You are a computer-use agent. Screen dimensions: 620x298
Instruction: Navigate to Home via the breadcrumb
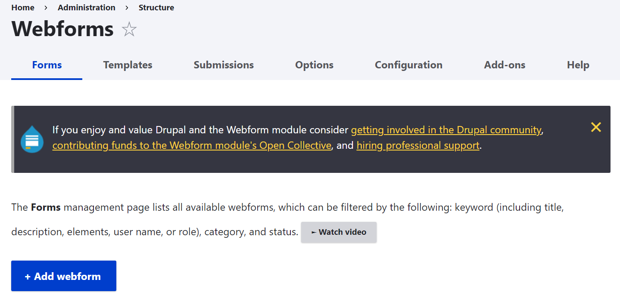tap(23, 7)
